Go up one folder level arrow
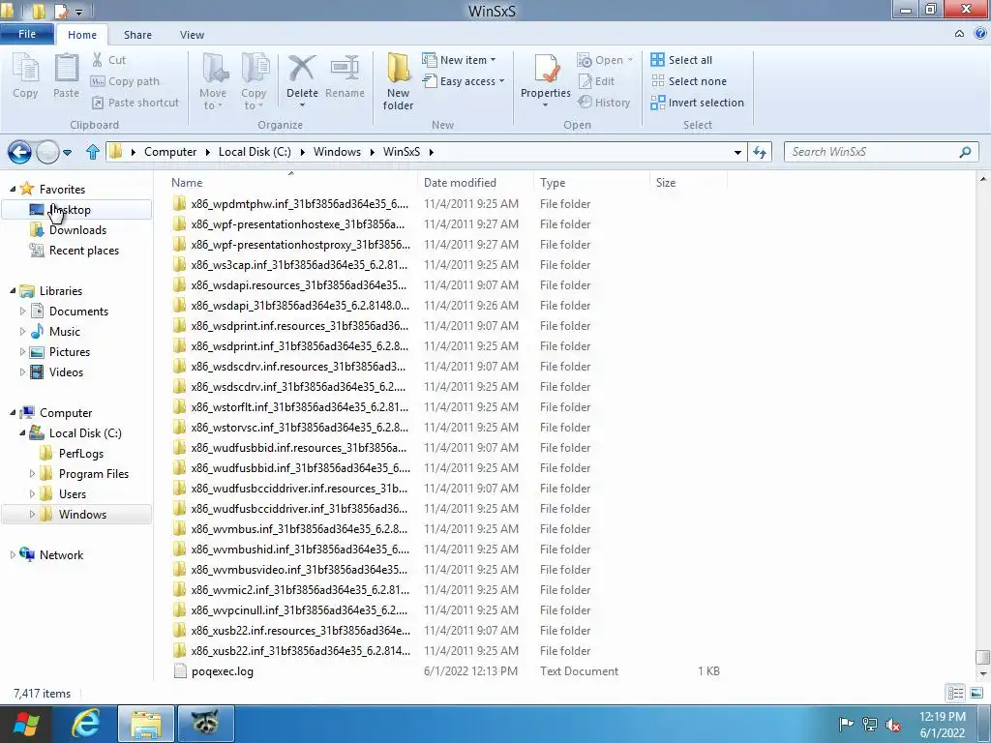This screenshot has height=743, width=991. [92, 152]
